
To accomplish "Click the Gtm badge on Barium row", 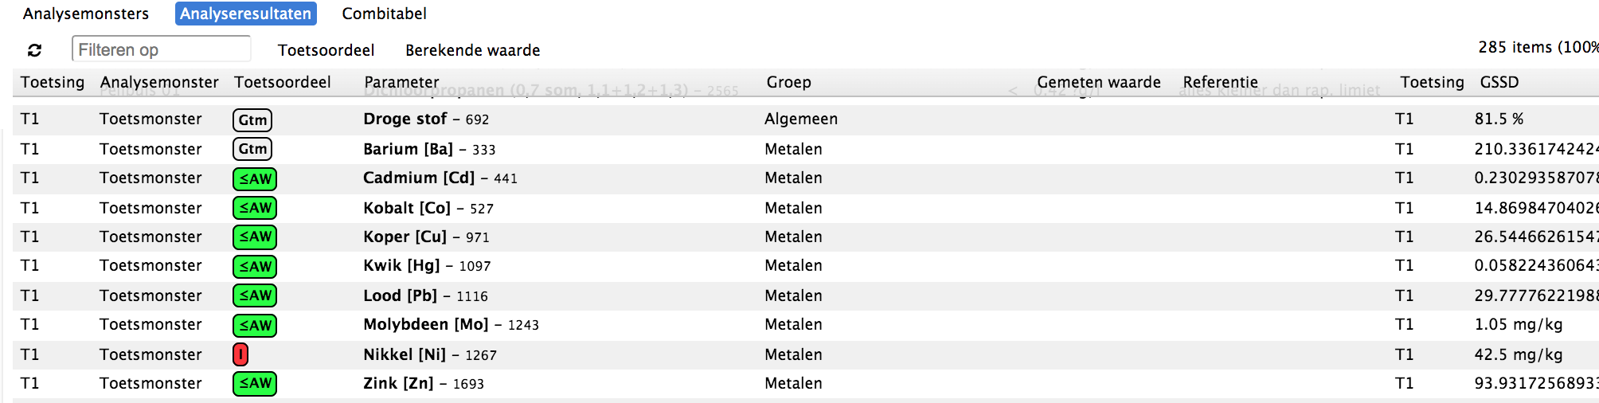I will coord(252,149).
